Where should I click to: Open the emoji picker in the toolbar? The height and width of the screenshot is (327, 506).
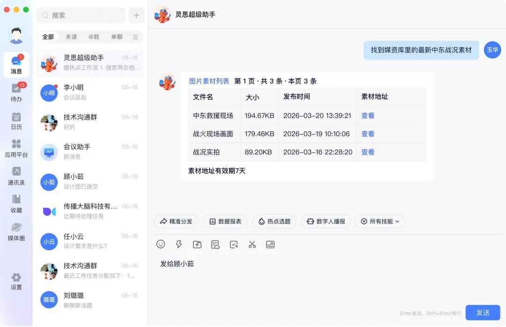(161, 244)
